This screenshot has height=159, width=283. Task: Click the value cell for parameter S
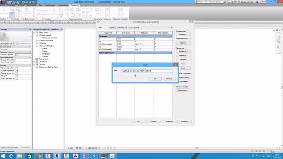pos(126,39)
